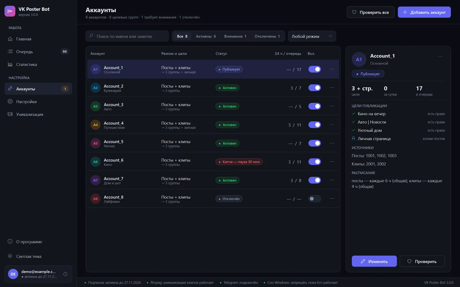This screenshot has height=287, width=460.
Task: Click Проверить in the details panel
Action: pos(422,261)
